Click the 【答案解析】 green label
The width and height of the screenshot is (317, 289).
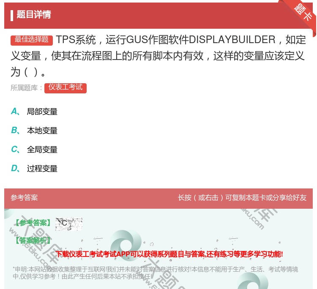coord(33,240)
